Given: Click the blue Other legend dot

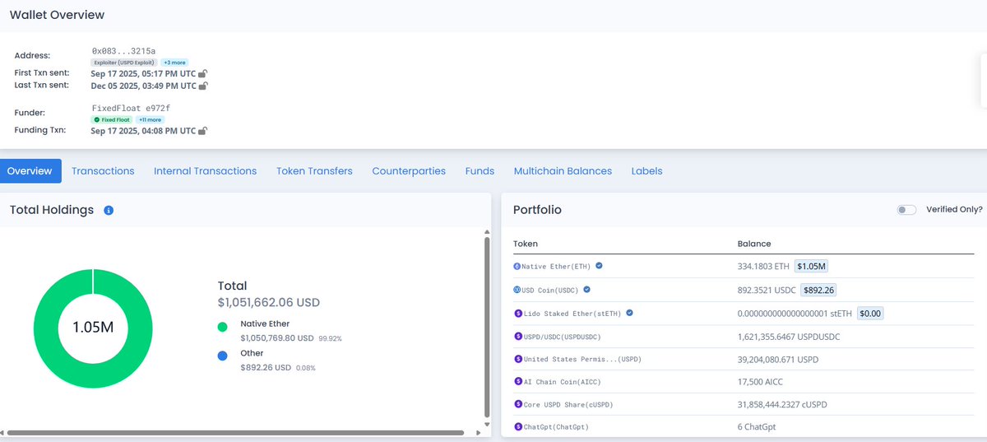Looking at the screenshot, I should point(222,357).
